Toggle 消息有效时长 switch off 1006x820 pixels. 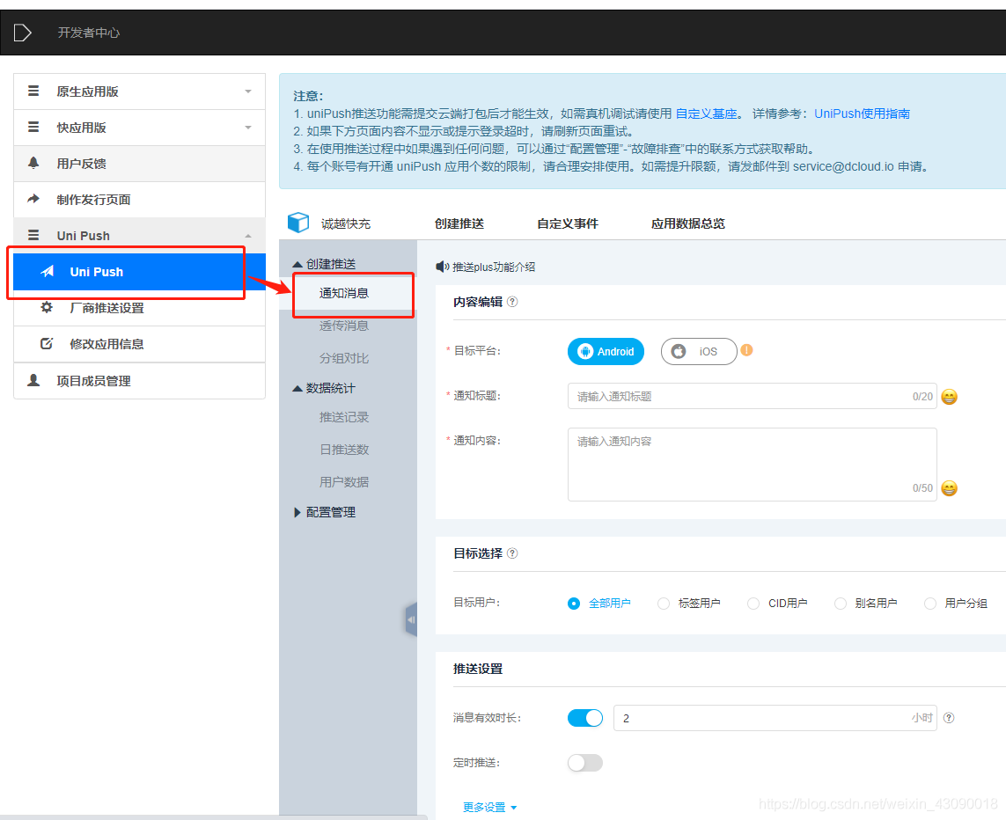click(x=585, y=717)
